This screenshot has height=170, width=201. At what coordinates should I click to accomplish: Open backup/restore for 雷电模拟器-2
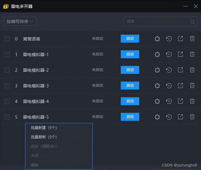click(x=169, y=70)
